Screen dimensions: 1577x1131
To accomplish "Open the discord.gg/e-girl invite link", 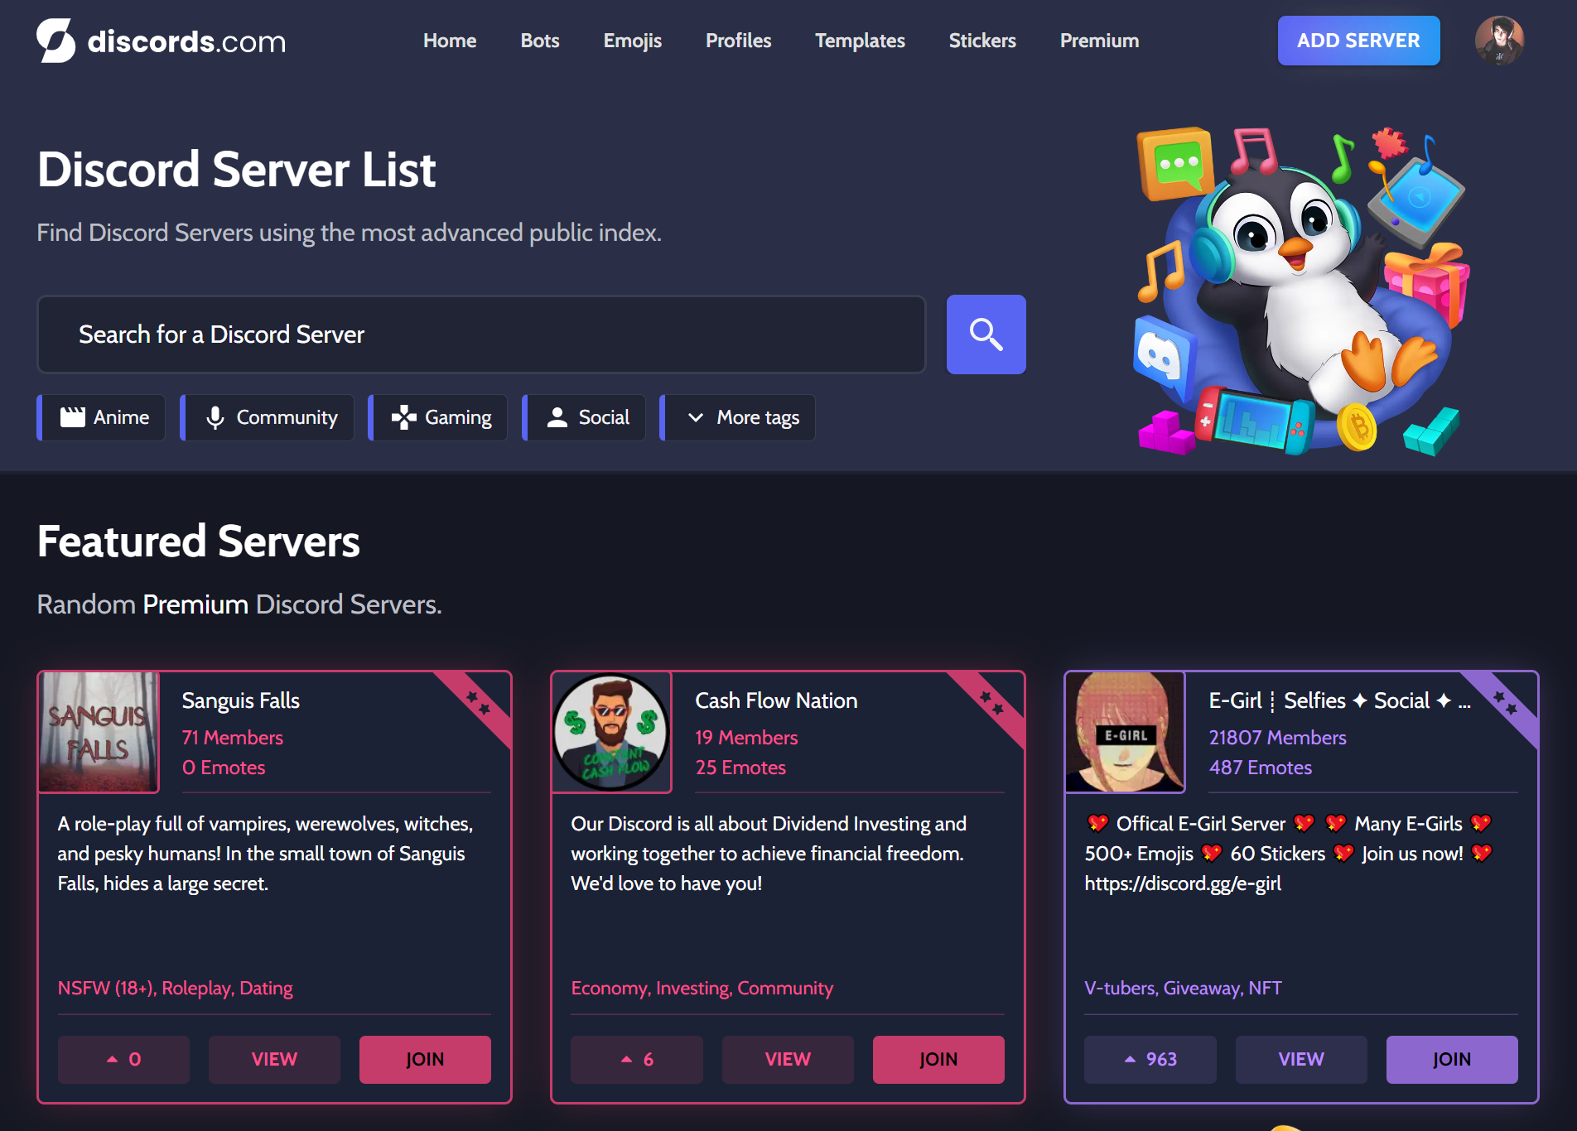I will point(1182,883).
